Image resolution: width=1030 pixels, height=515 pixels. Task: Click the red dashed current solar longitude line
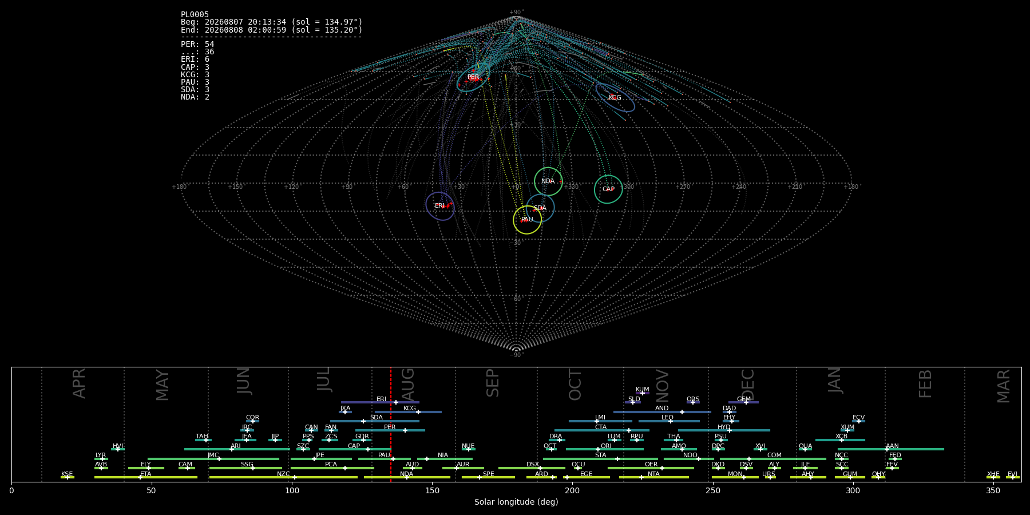391,424
